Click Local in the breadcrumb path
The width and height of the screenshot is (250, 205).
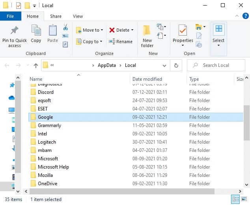pyautogui.click(x=130, y=65)
